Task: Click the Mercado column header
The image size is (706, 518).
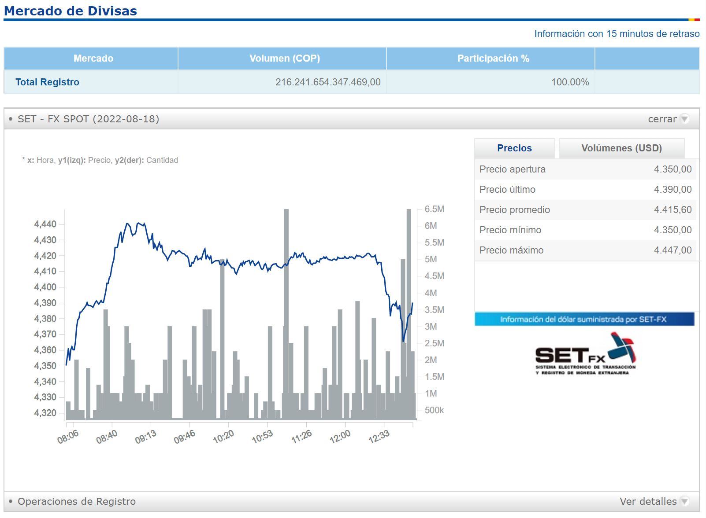Action: tap(93, 59)
